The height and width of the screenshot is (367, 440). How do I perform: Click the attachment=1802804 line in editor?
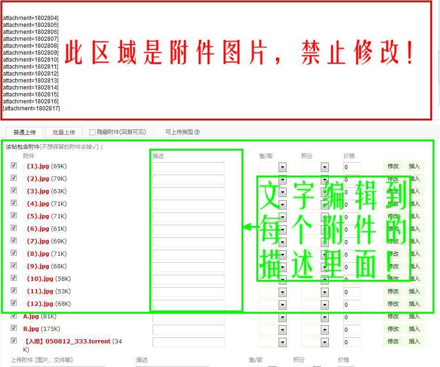[x=31, y=18]
